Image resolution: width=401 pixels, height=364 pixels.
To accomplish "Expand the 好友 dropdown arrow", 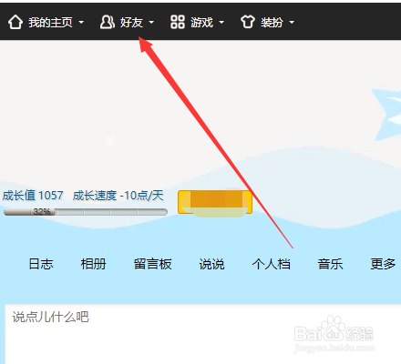I will pos(151,22).
